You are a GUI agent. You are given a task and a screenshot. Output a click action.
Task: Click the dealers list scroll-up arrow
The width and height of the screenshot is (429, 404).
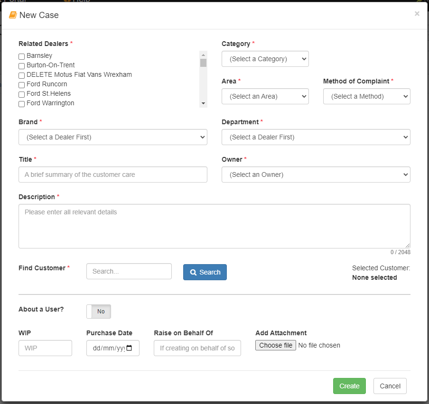coord(203,55)
